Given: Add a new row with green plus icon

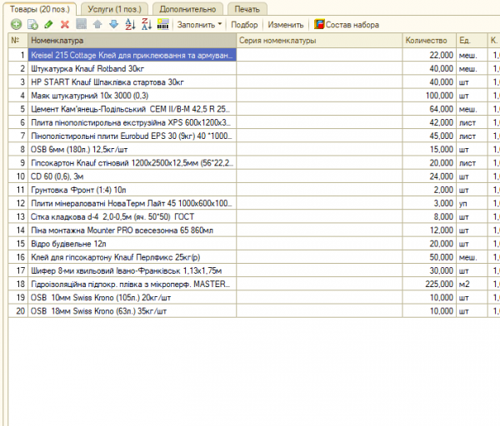Looking at the screenshot, I should (x=17, y=24).
